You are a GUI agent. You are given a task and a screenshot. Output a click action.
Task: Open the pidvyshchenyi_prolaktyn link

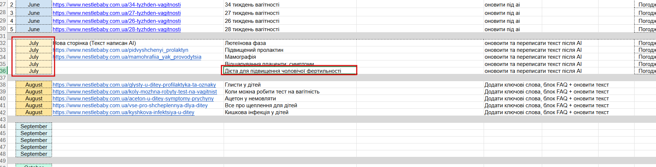(x=121, y=50)
